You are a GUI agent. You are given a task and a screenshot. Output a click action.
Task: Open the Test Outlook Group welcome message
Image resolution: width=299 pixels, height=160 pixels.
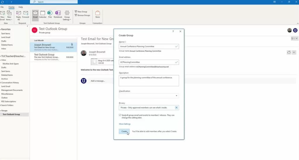coord(54,57)
